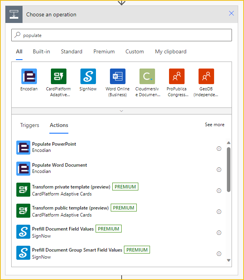Open the My clipboard tab

[171, 52]
